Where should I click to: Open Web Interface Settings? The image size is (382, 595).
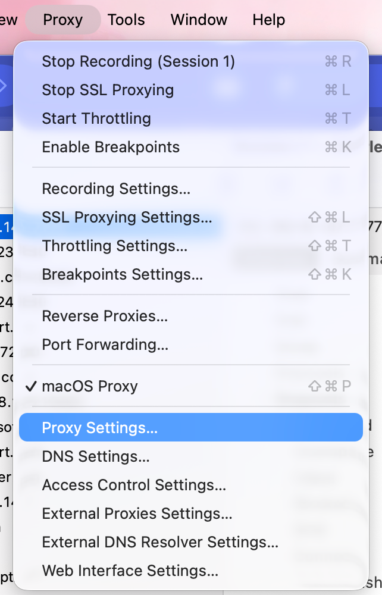tap(130, 571)
